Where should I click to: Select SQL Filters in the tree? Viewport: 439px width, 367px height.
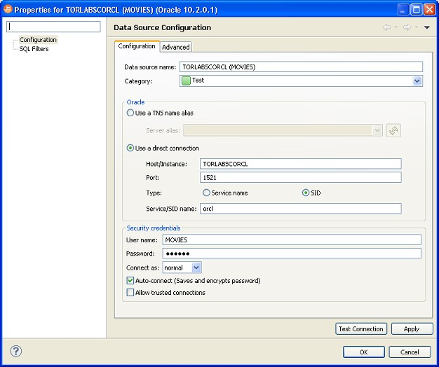point(34,49)
